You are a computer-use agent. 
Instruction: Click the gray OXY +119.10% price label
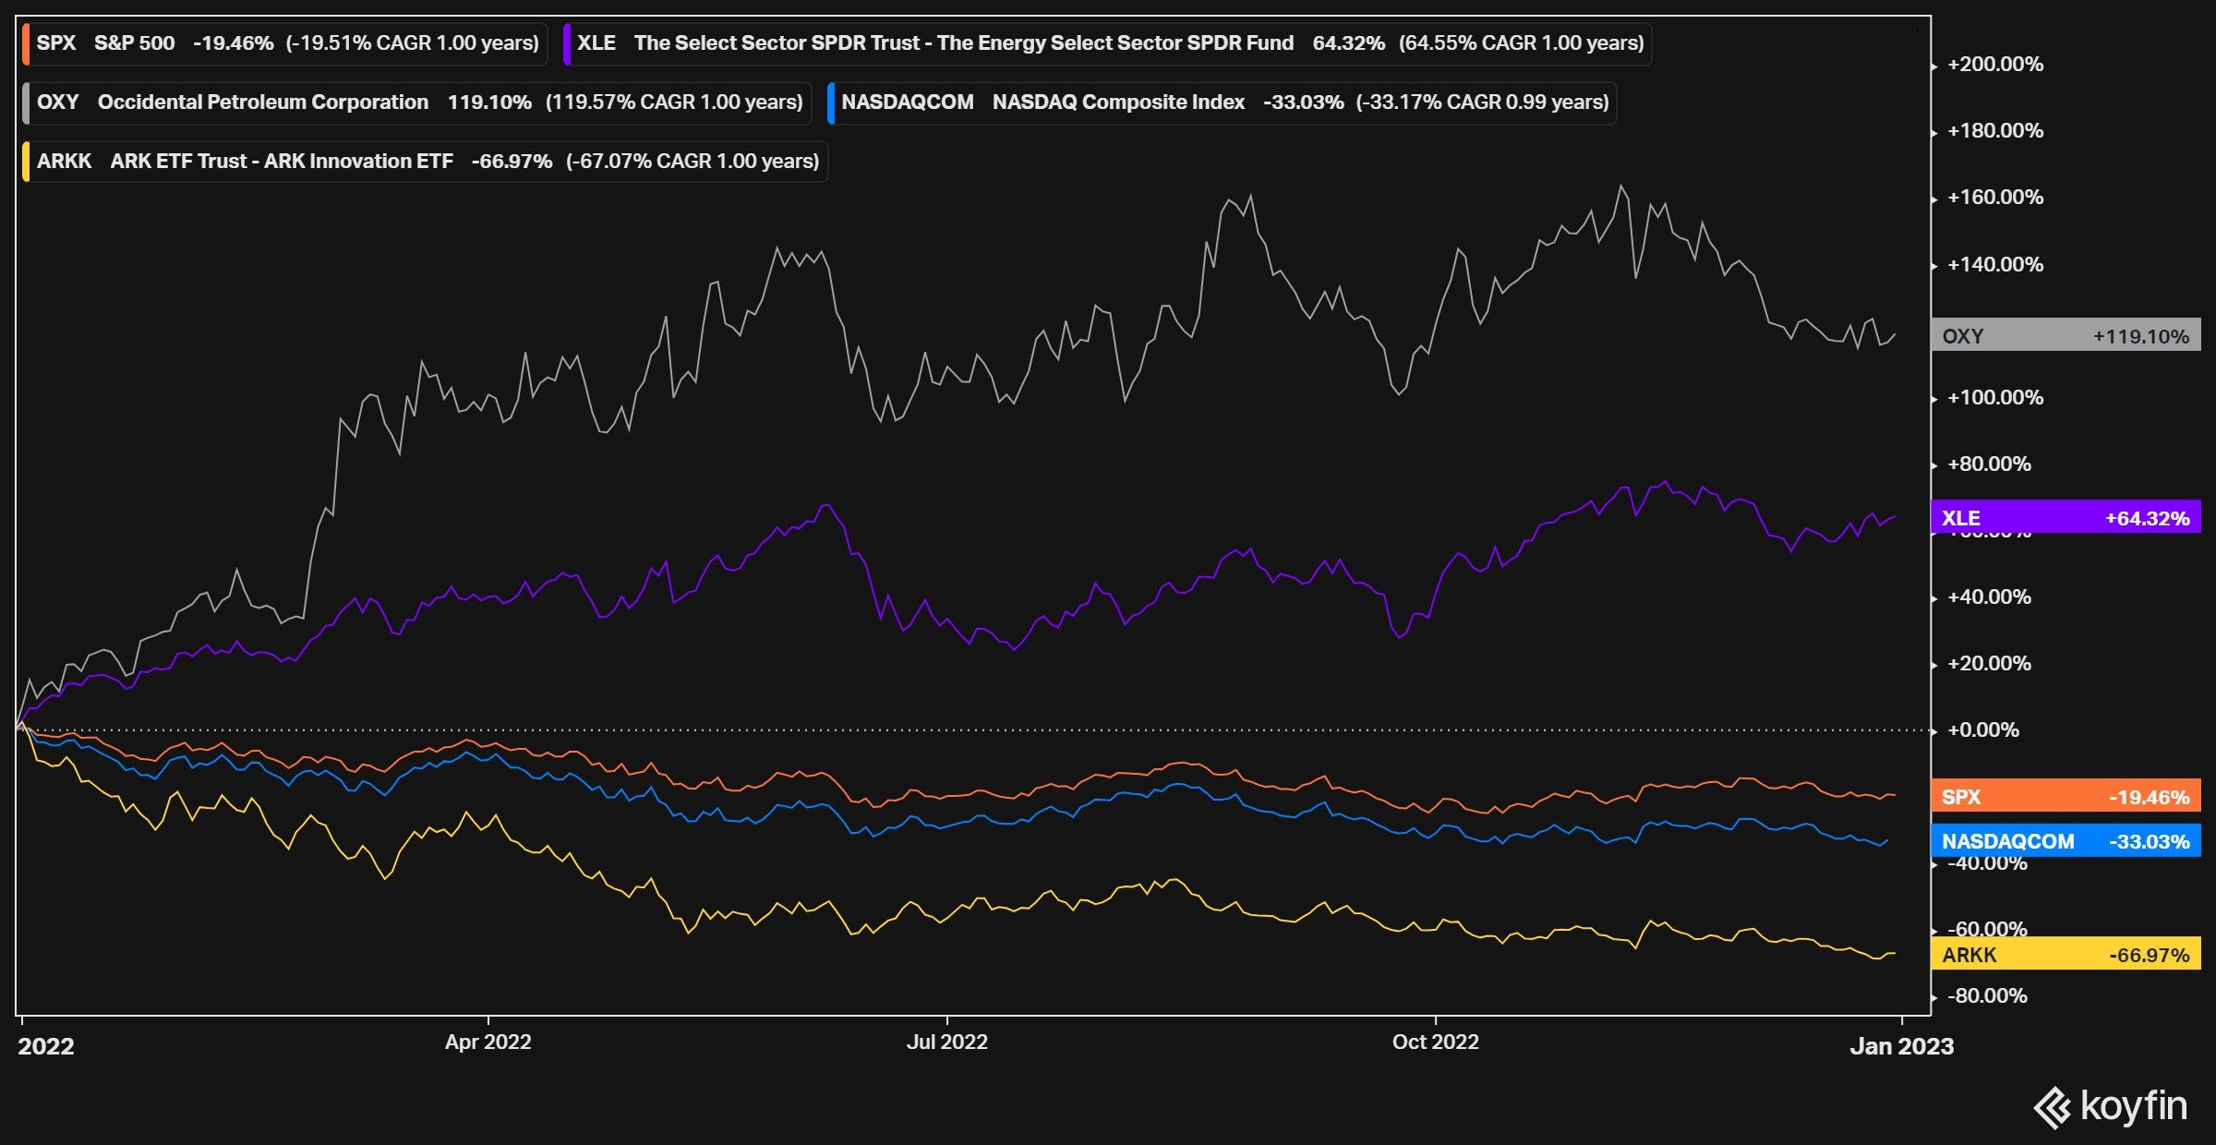[2065, 336]
